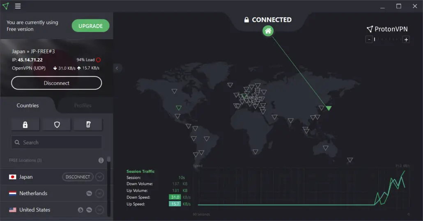
Task: Switch to the Profiles tab
Action: (x=83, y=105)
